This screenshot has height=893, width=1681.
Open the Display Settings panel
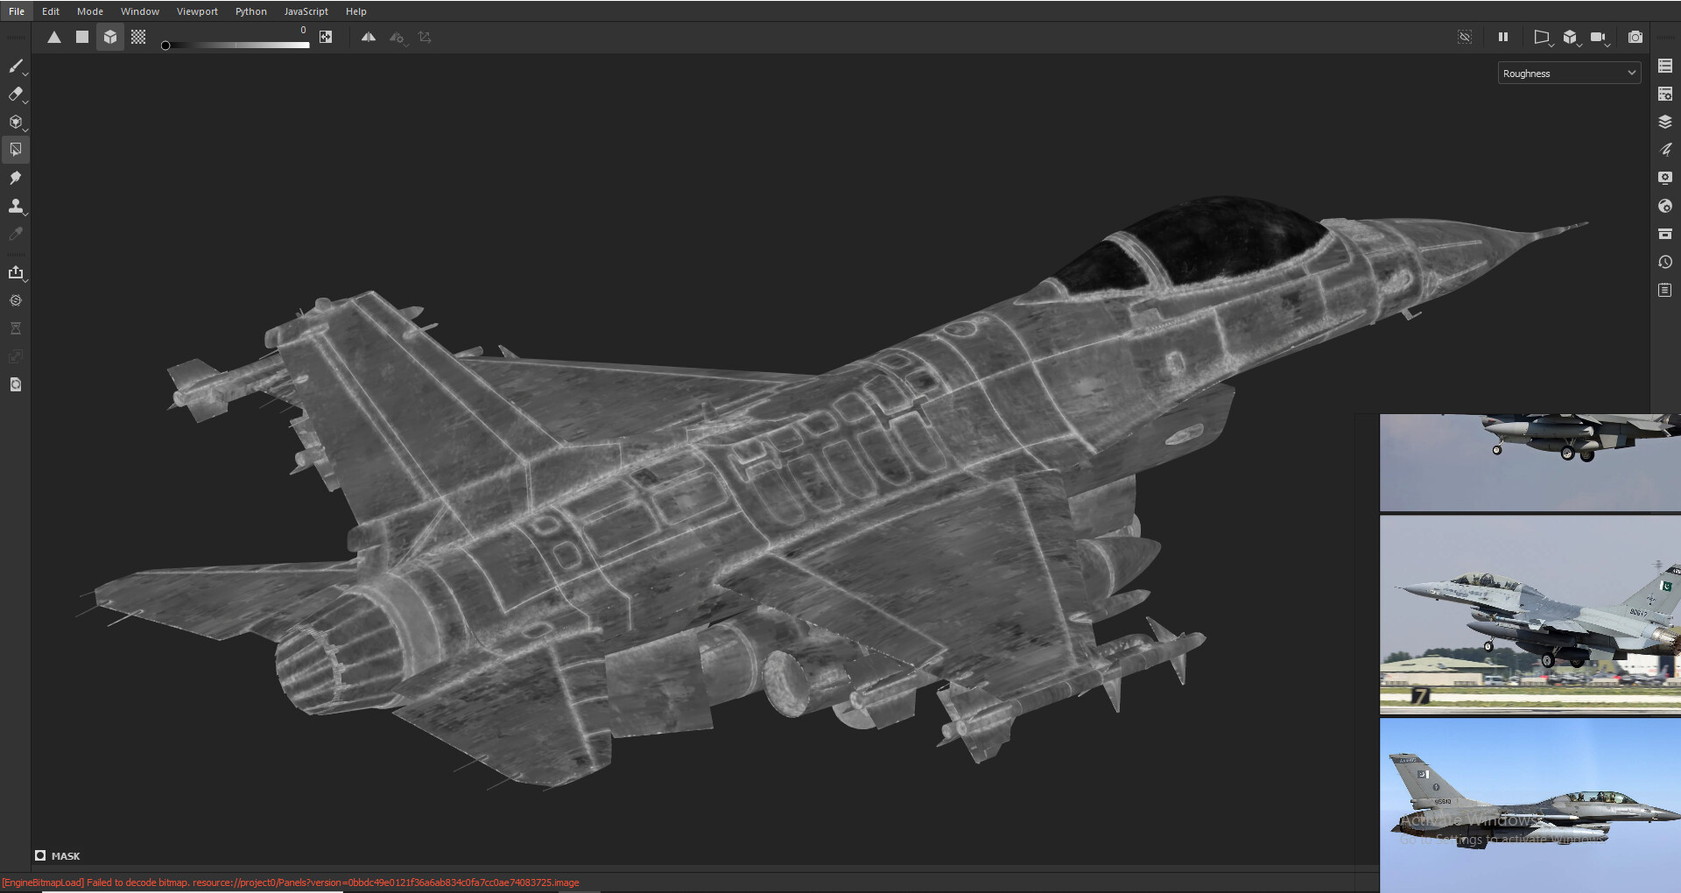coord(1664,178)
